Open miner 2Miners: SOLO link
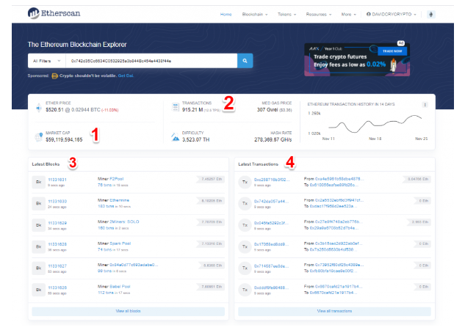 124,221
